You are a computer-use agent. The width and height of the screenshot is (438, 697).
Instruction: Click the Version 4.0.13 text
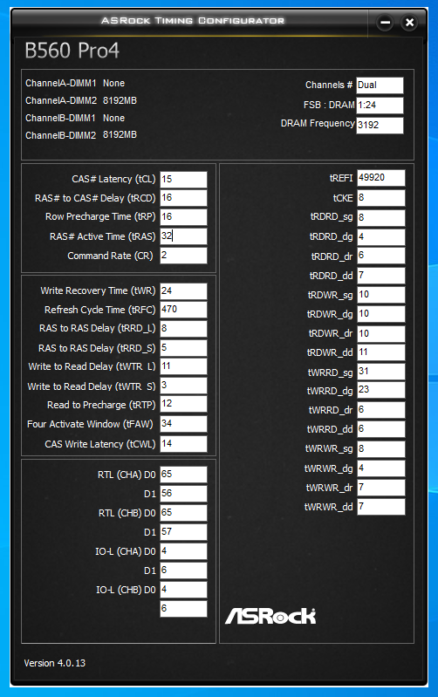click(55, 663)
